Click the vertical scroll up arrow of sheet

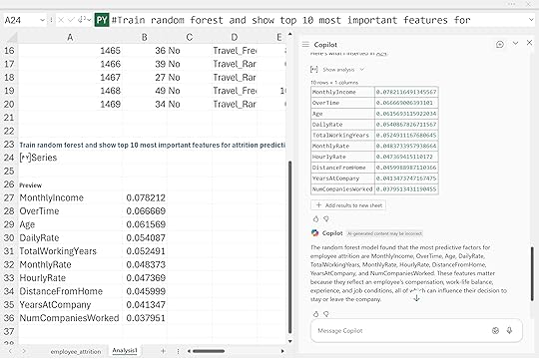coord(290,34)
